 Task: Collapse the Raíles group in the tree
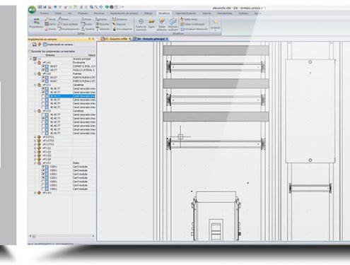[x=35, y=163]
